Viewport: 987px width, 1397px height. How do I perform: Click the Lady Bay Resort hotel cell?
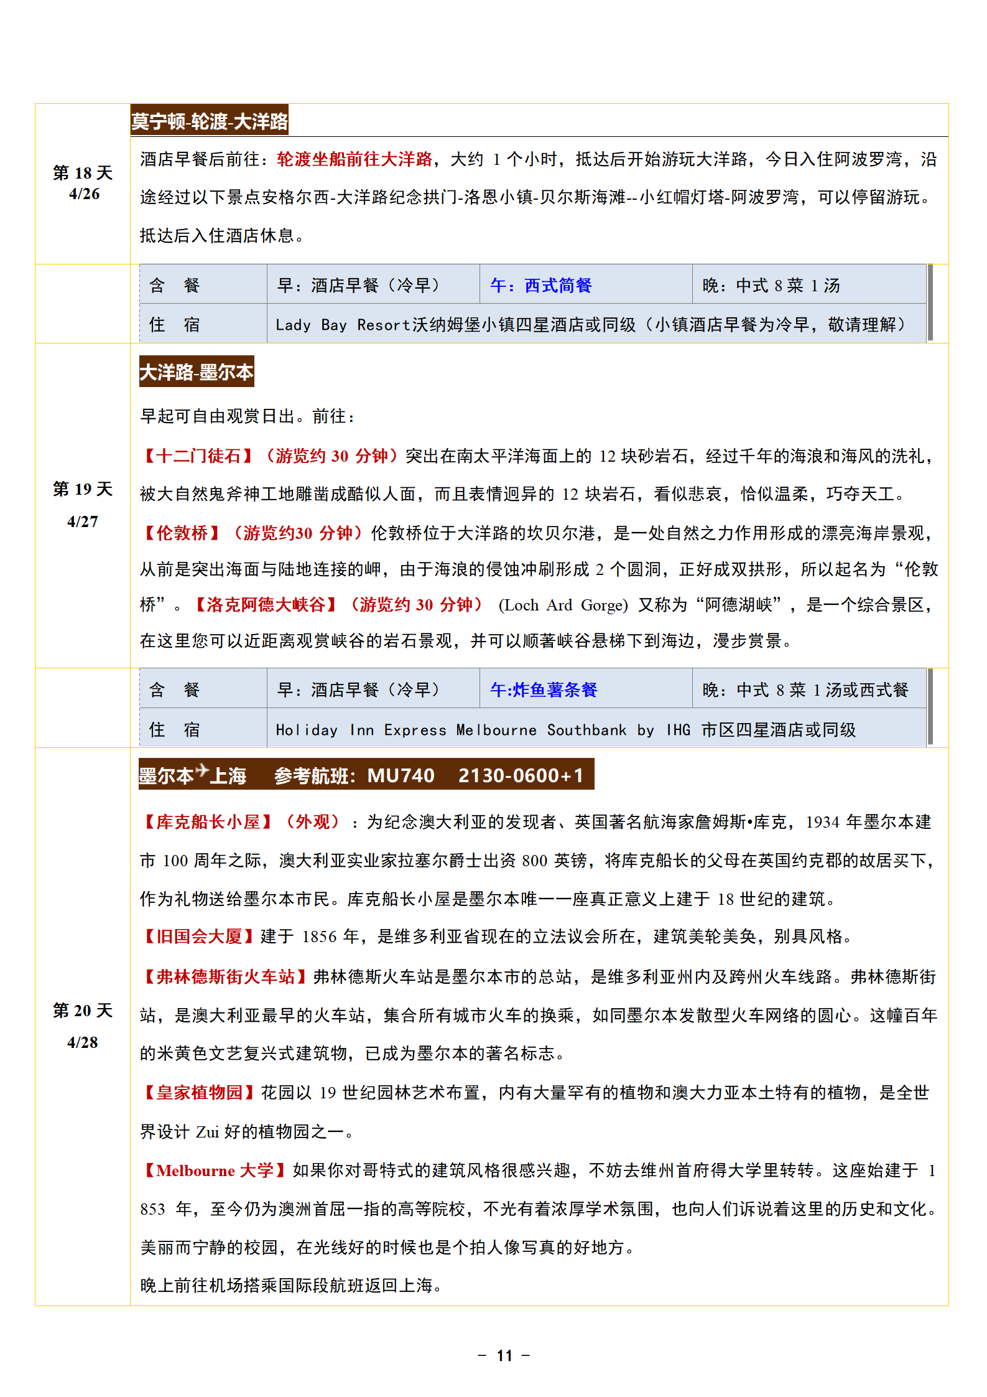pos(591,324)
